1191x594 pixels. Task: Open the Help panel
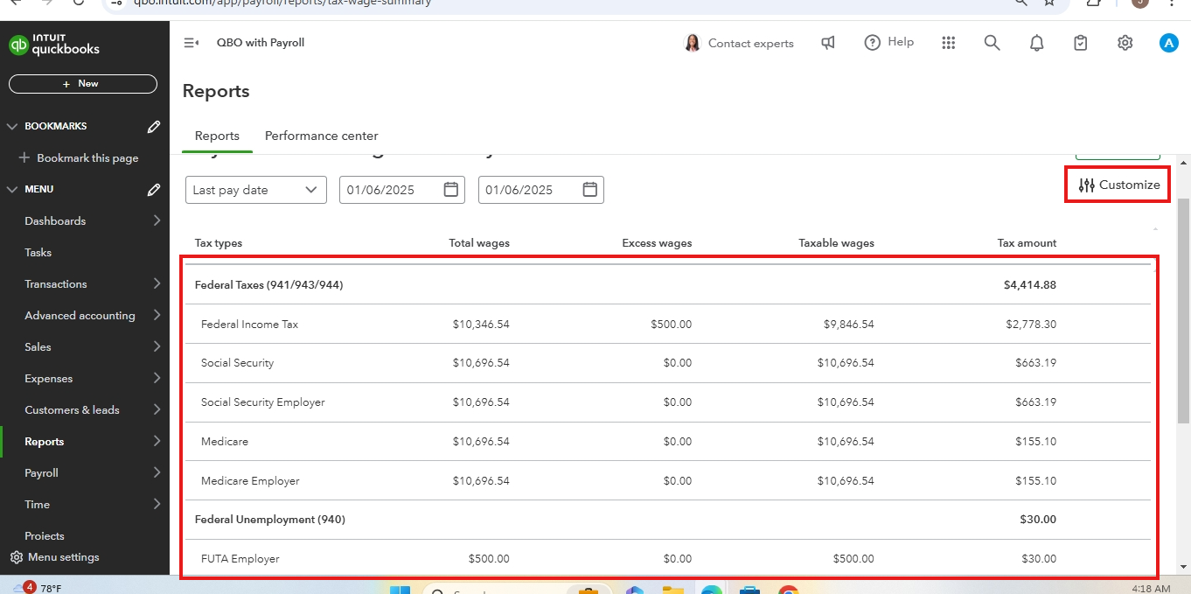click(x=888, y=42)
